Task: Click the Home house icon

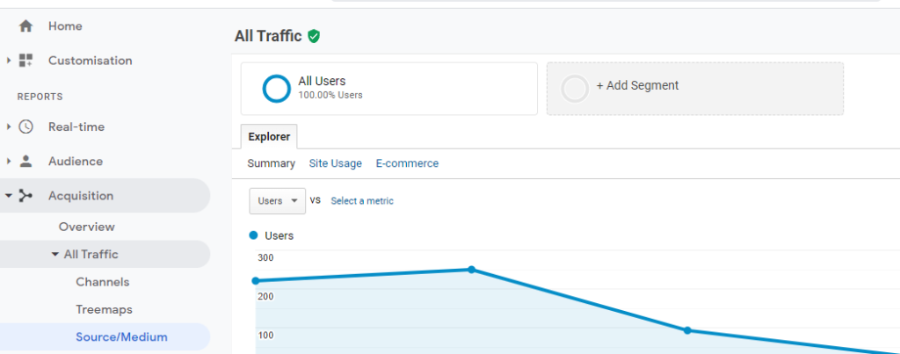Action: (x=25, y=25)
